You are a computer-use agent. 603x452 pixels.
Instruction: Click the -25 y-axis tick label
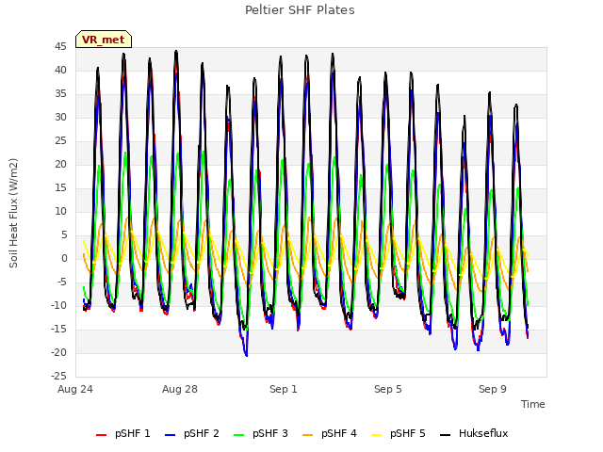(x=58, y=376)
